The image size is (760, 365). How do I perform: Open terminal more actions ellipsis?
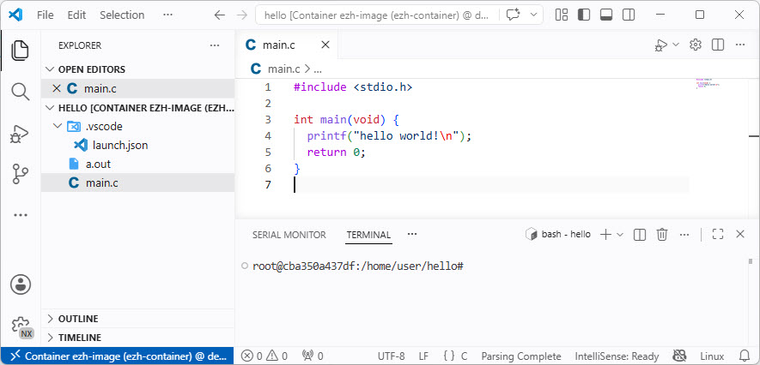[684, 235]
